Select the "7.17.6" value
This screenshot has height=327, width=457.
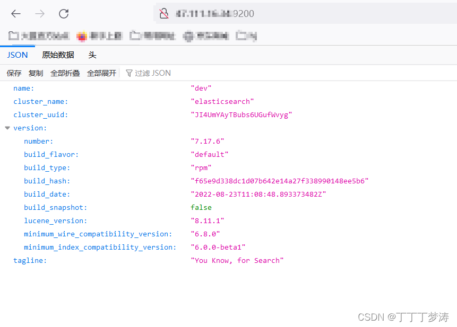[208, 142]
